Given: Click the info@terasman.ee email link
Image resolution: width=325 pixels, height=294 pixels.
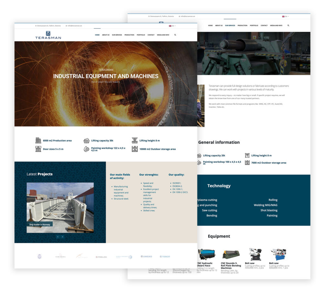Looking at the screenshot, I should click(75, 26).
